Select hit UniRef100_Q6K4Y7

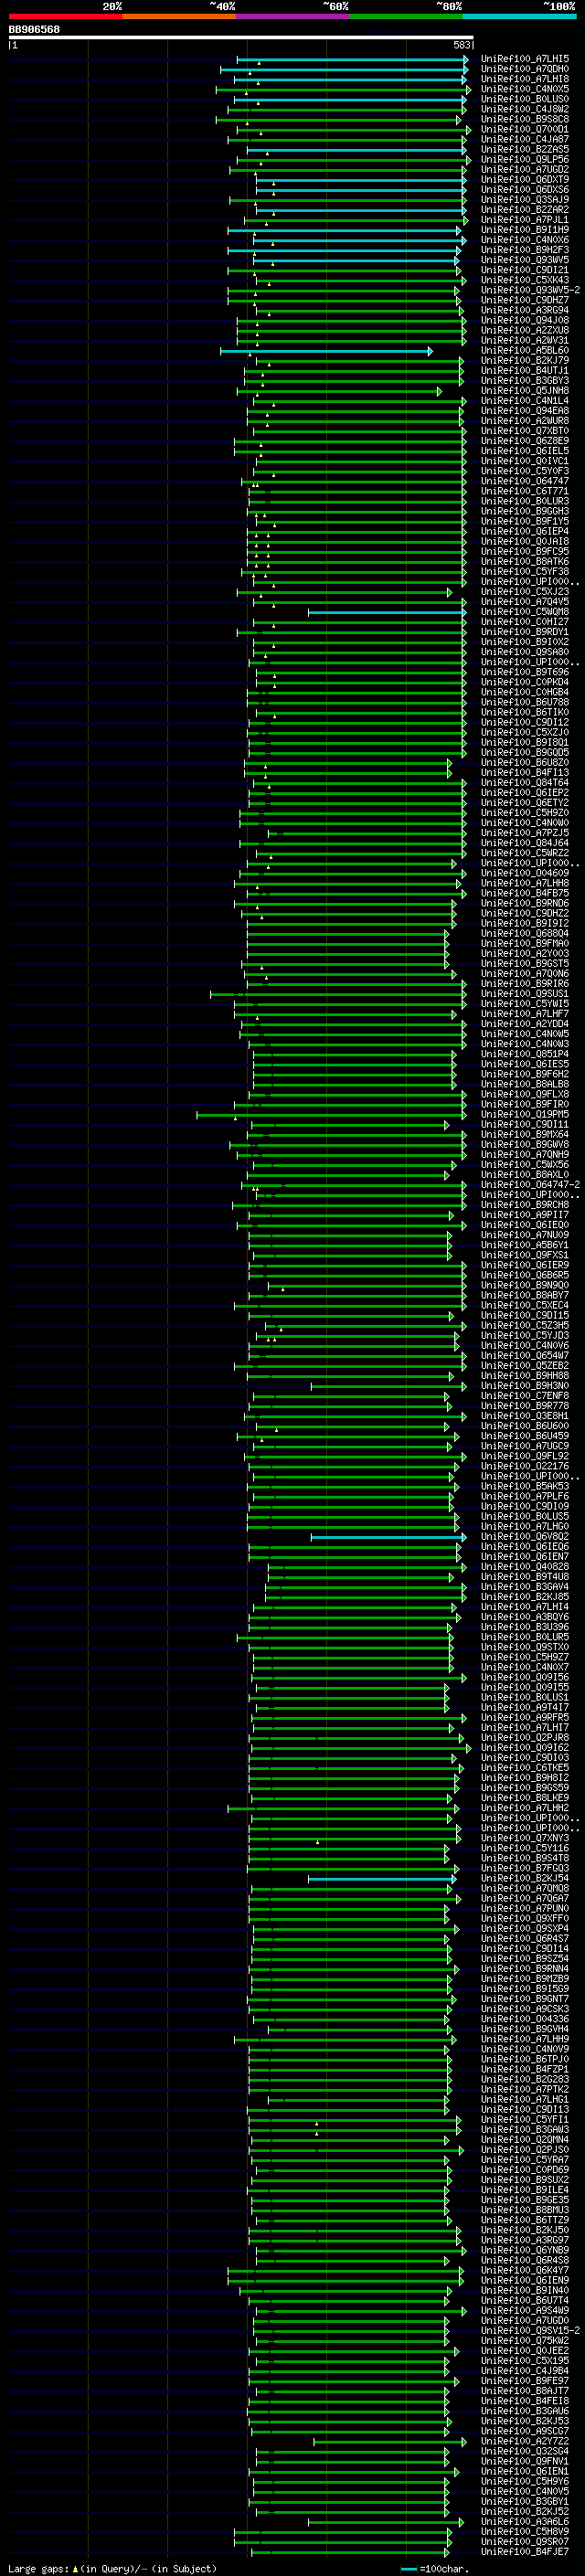click(x=525, y=2270)
